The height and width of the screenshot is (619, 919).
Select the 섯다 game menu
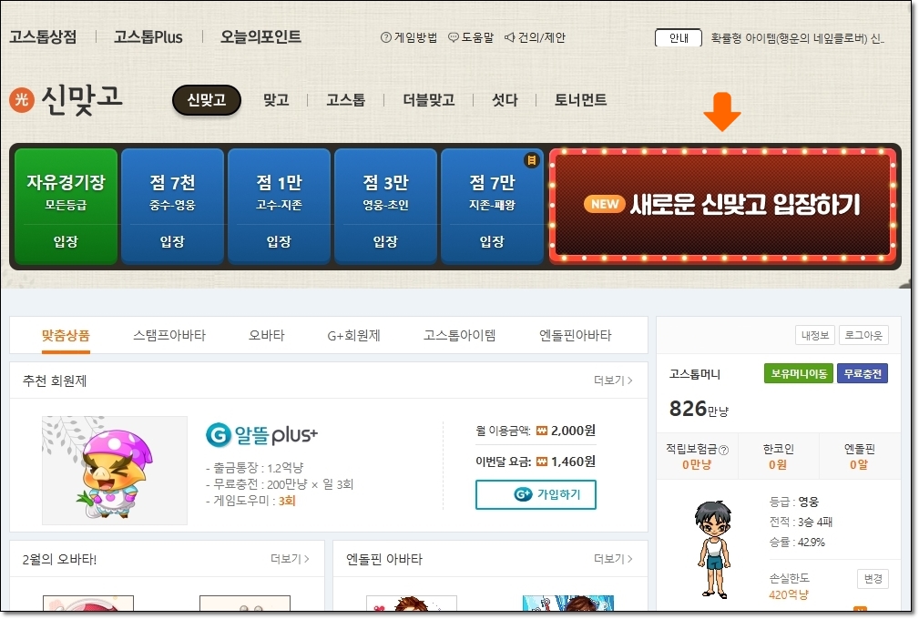coord(505,100)
